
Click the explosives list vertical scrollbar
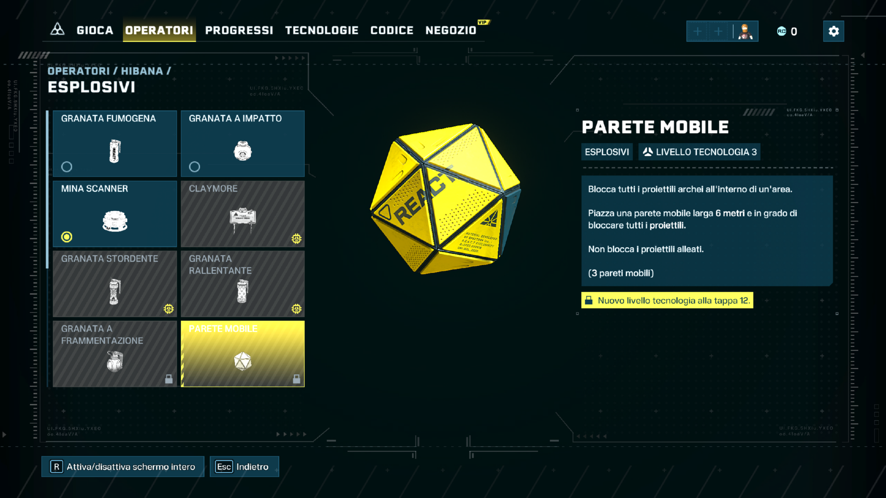47,189
